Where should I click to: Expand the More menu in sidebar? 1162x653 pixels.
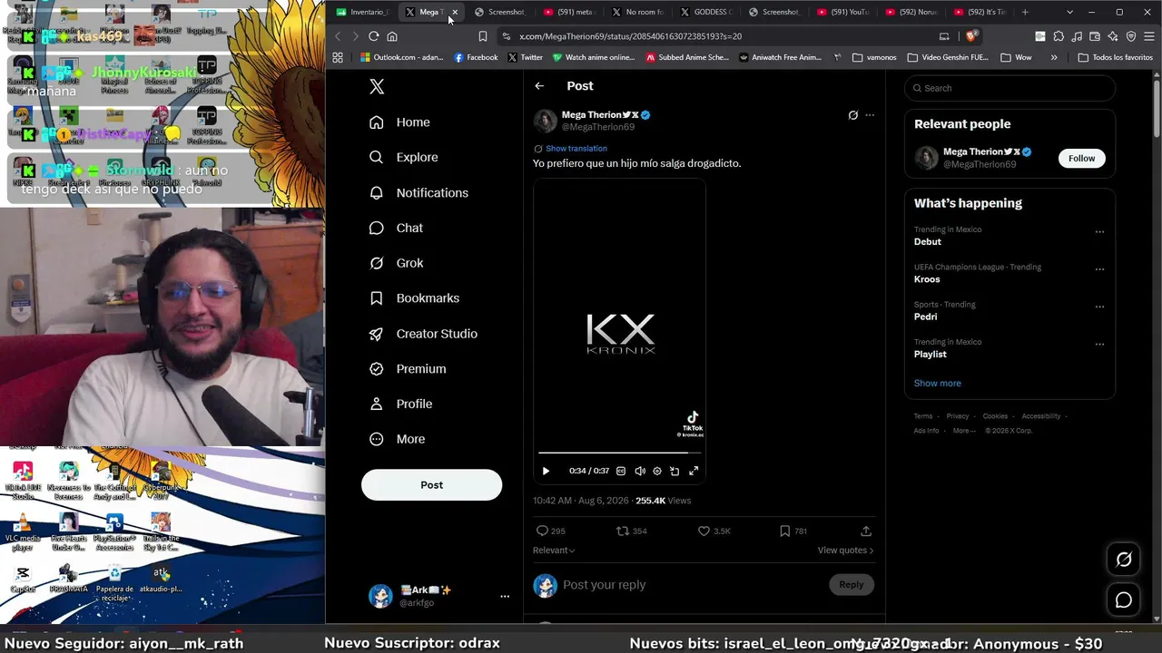tap(397, 439)
